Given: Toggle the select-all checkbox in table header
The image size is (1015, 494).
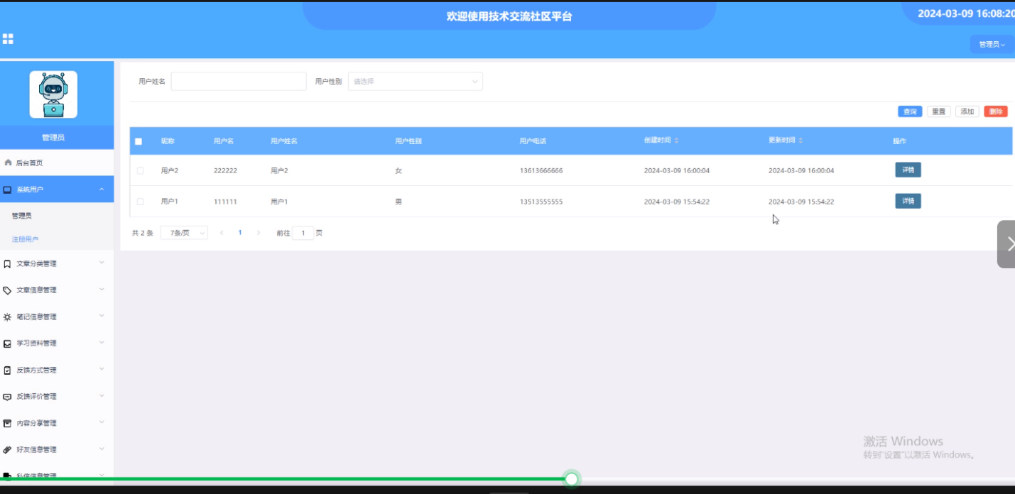Looking at the screenshot, I should click(x=139, y=141).
